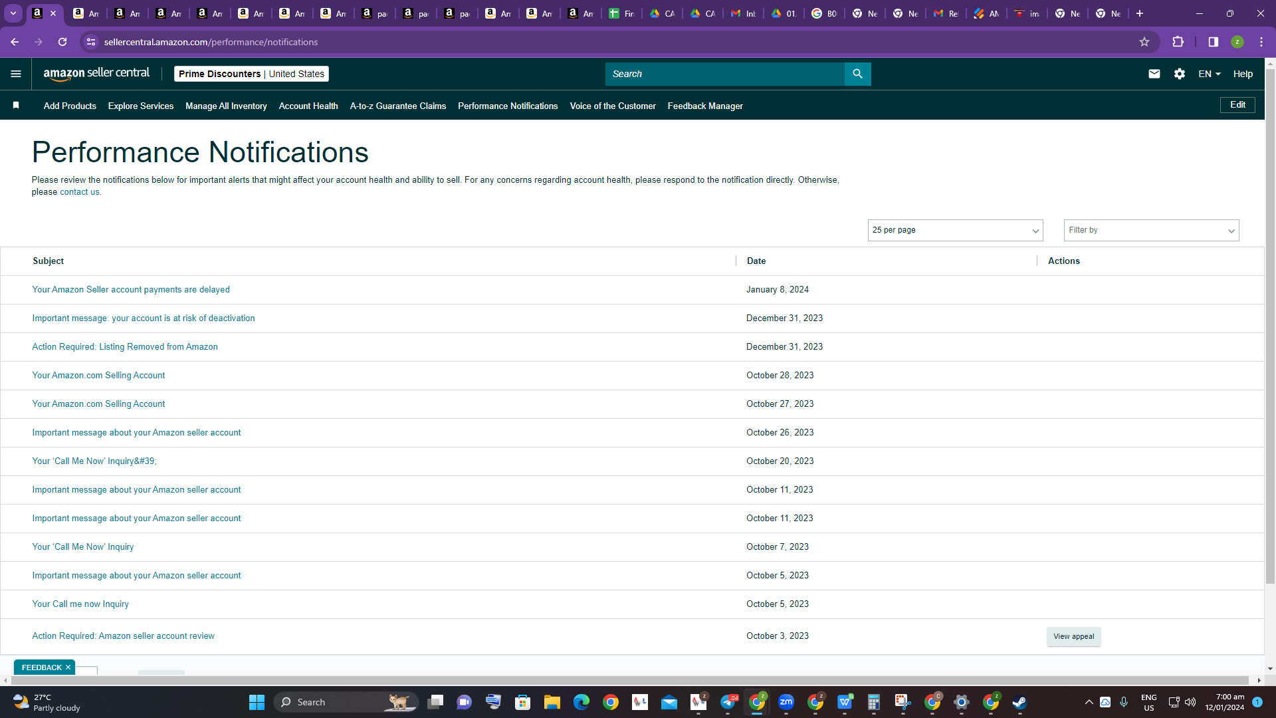Open the browser Extensions puzzle icon
1276x718 pixels.
[1178, 42]
